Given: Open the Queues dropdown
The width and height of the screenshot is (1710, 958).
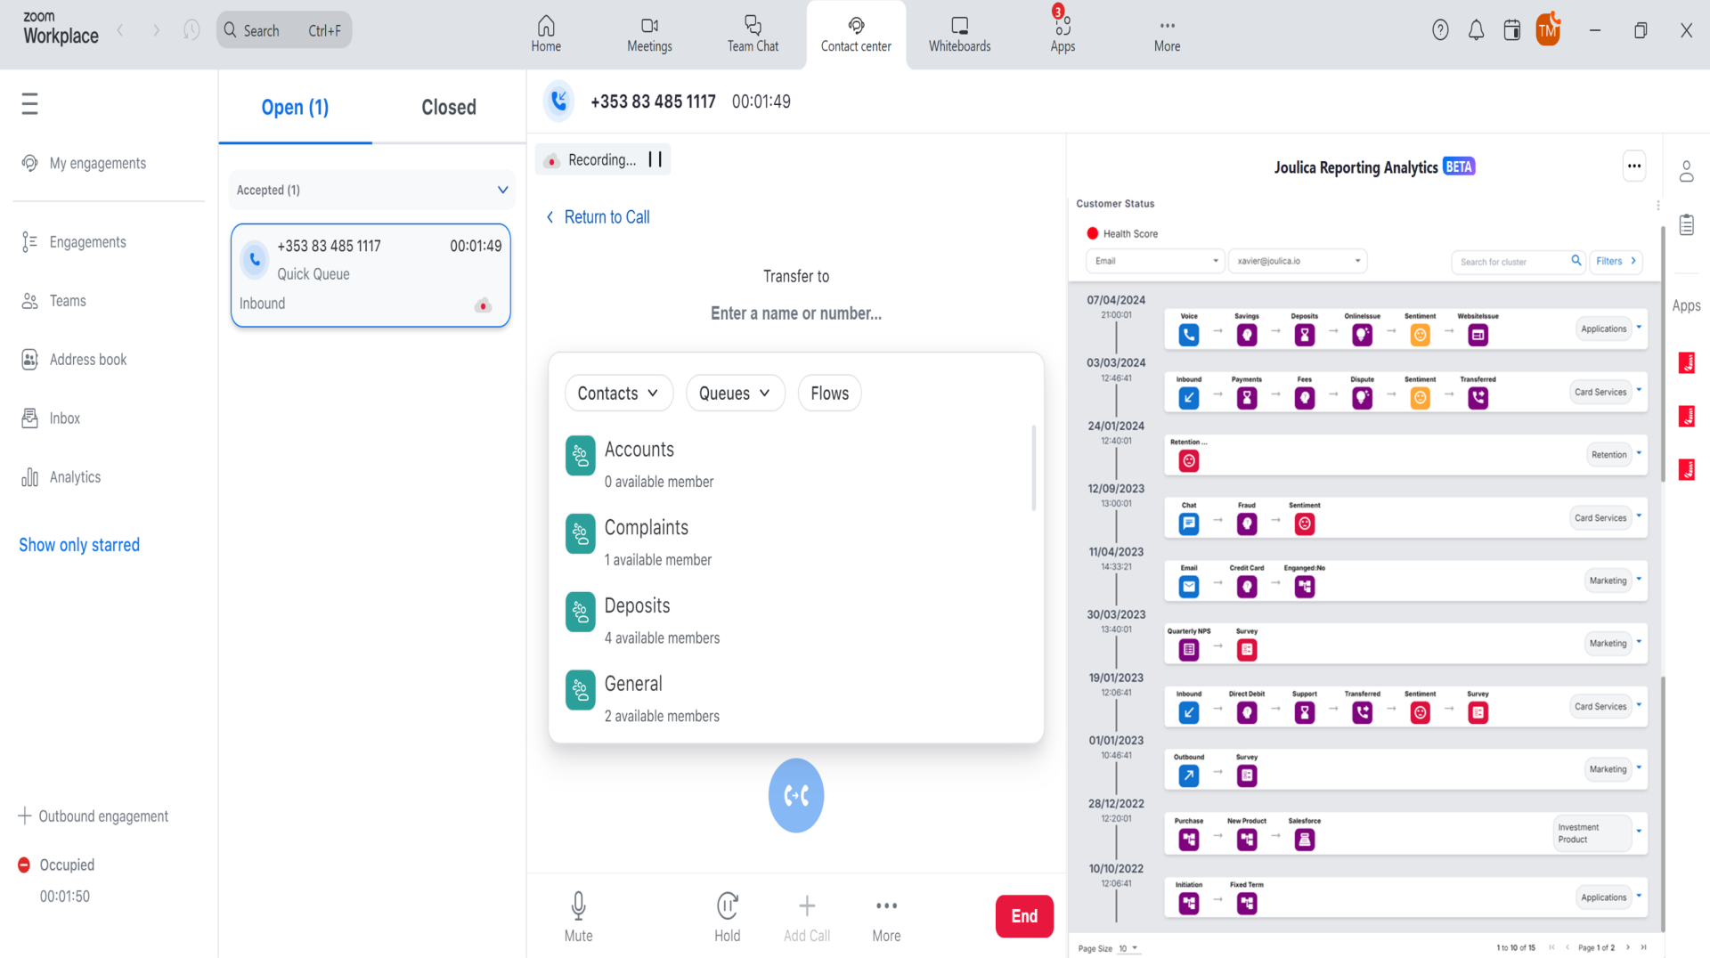Looking at the screenshot, I should coord(735,393).
